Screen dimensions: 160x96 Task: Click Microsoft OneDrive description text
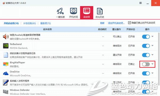click(x=21, y=76)
